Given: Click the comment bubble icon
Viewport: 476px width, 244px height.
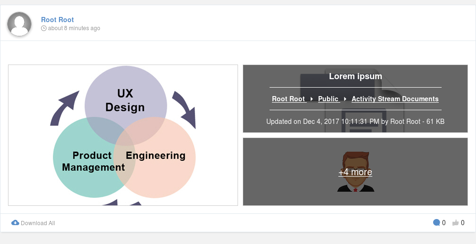Looking at the screenshot, I should pyautogui.click(x=436, y=223).
